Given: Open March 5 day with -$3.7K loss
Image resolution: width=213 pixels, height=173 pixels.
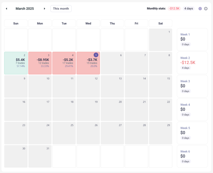Looking at the screenshot, I should 88,63.
